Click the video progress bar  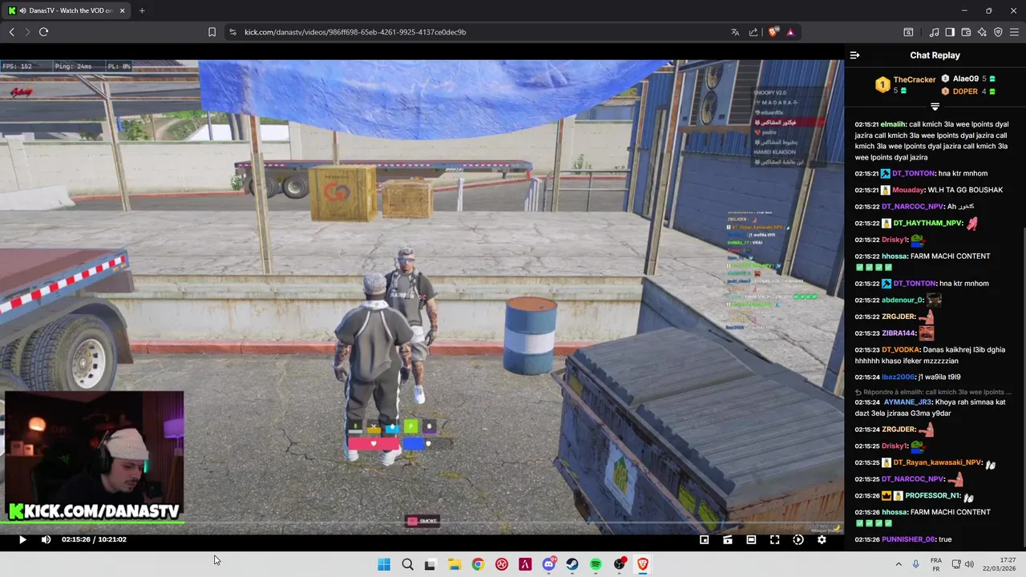pos(422,524)
